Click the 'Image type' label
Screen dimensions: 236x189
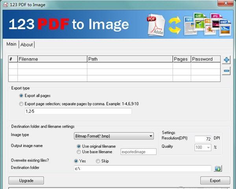click(x=20, y=135)
